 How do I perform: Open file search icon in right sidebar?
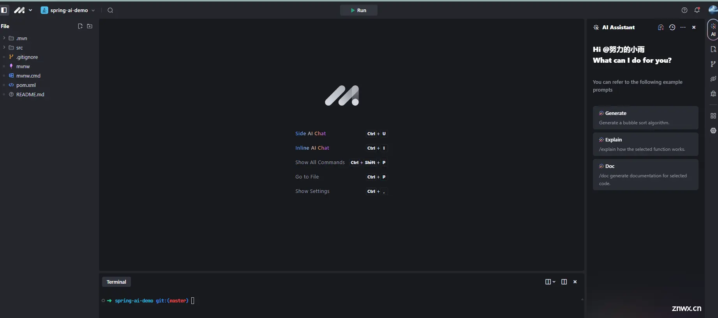(x=713, y=49)
